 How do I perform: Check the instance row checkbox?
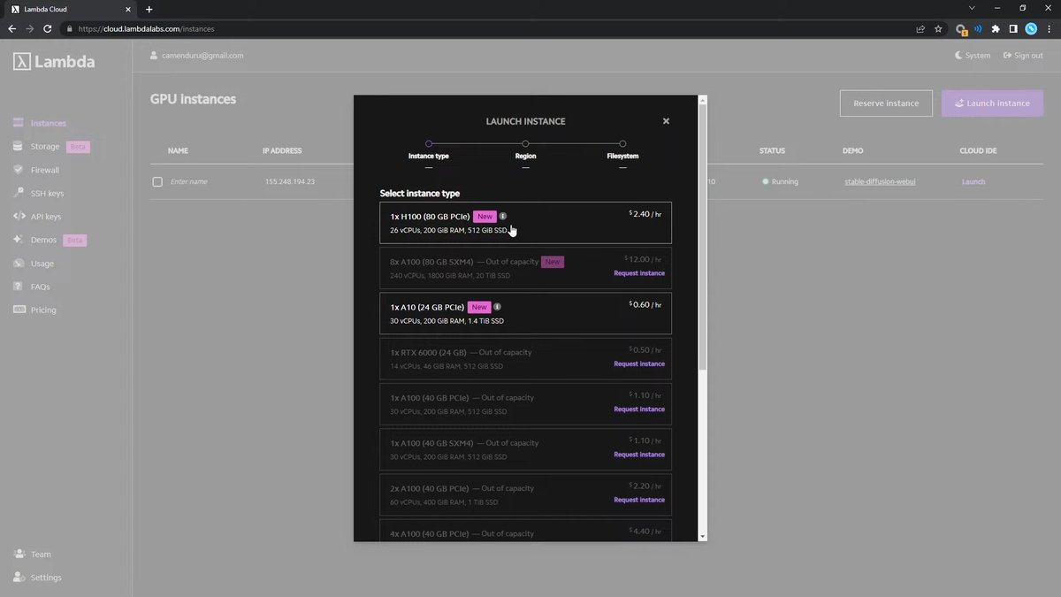point(157,181)
